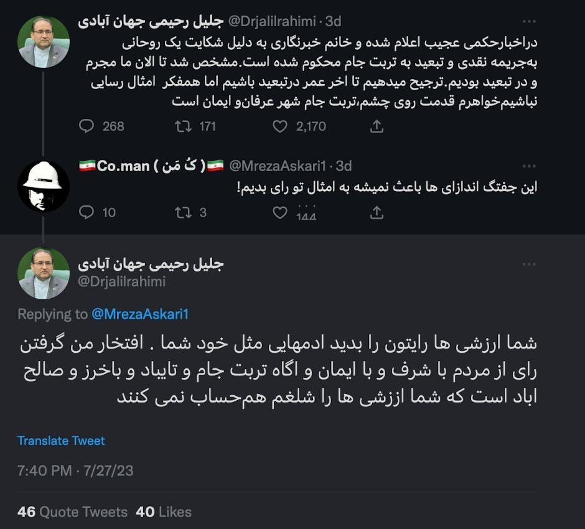The width and height of the screenshot is (585, 529).
Task: Reply to Co.man's tweet with 10 replies
Action: (x=87, y=213)
